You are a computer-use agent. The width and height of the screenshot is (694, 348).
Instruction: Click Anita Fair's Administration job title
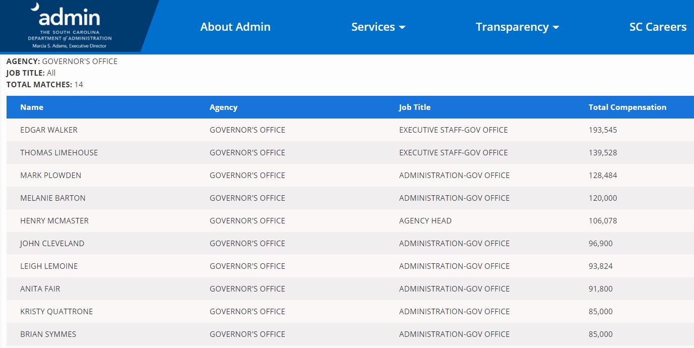coord(455,288)
